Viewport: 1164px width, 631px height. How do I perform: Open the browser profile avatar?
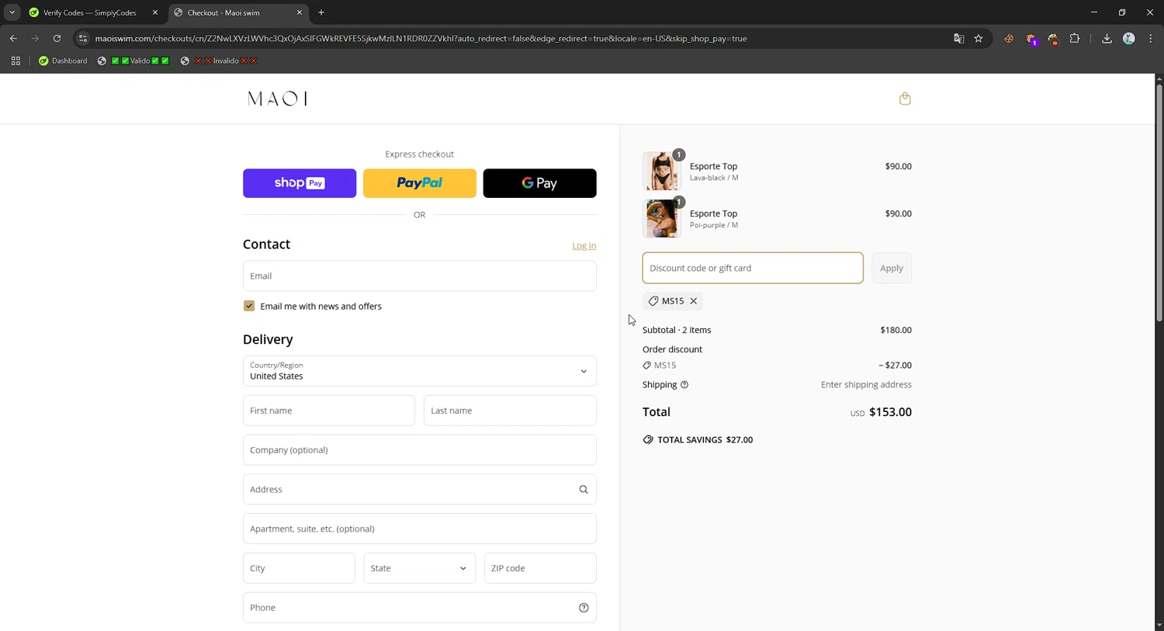pos(1129,38)
